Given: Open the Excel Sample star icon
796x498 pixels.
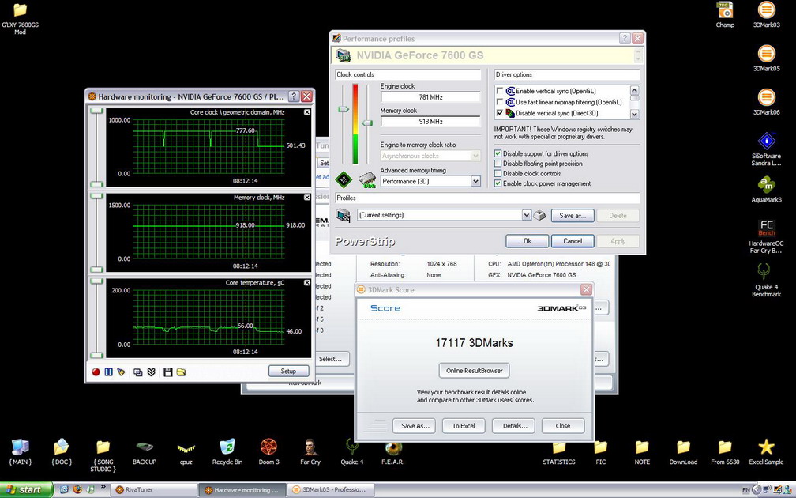Looking at the screenshot, I should (766, 452).
